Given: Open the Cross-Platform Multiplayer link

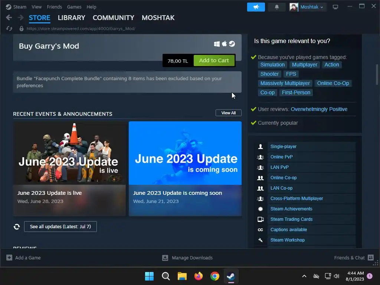Looking at the screenshot, I should 297,199.
